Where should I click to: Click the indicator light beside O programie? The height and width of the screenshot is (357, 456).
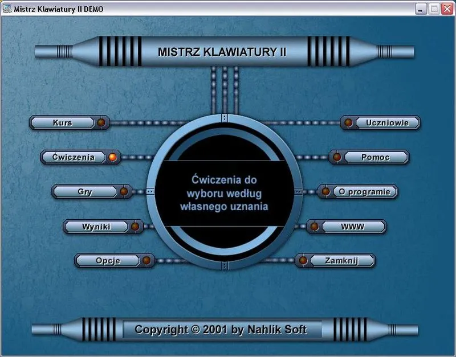coord(325,192)
